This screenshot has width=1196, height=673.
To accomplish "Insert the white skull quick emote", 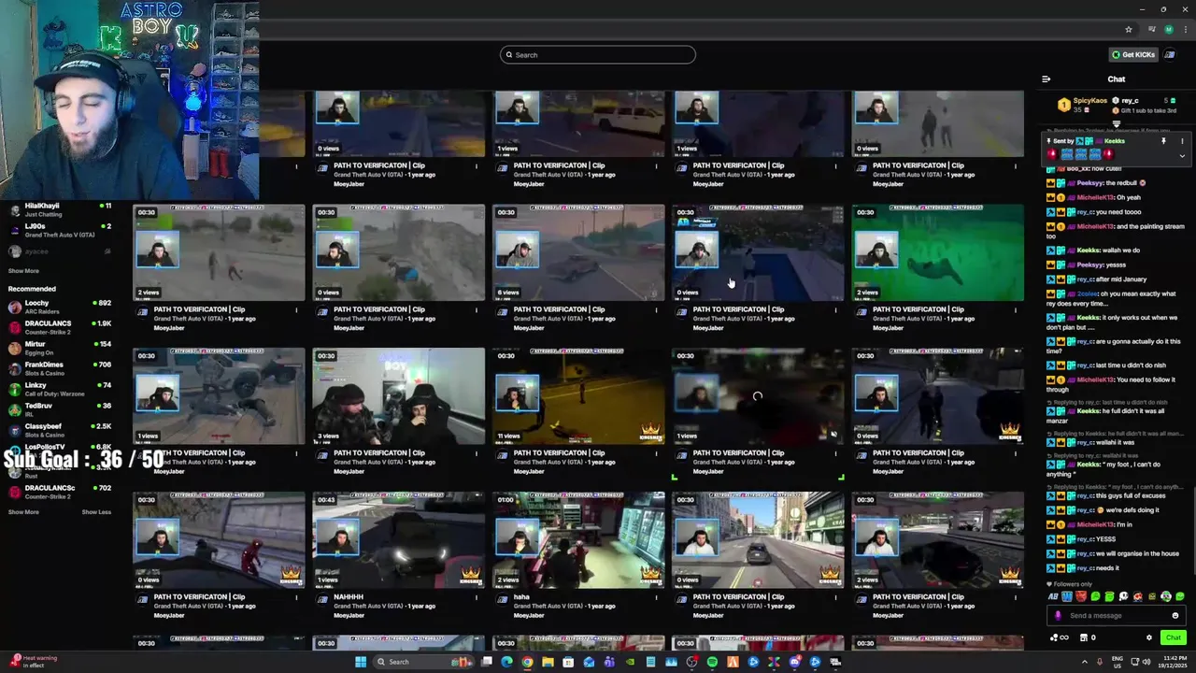I will [x=1124, y=596].
